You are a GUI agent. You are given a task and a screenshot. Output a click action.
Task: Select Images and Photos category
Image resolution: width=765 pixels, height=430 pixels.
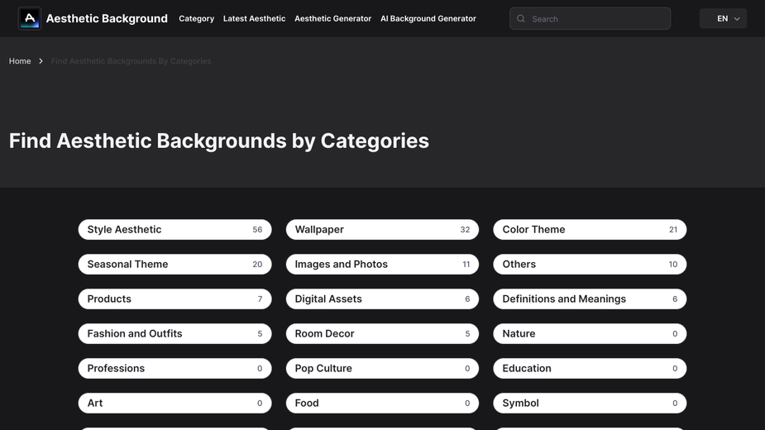coord(382,264)
